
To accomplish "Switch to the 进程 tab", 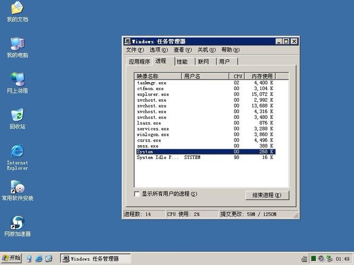I will [x=163, y=60].
